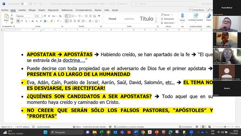Click the Sort A-Z icon
Viewport: 241px width, 136px height.
[x=95, y=16]
